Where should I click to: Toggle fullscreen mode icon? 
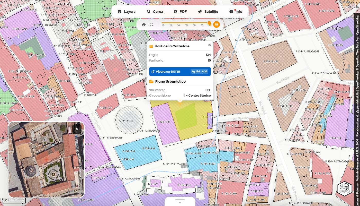tap(151, 25)
